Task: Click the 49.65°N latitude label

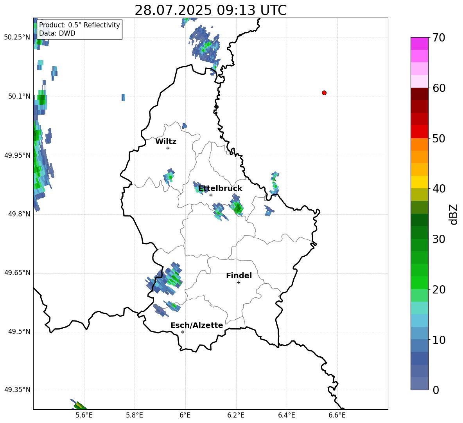Action: click(x=17, y=273)
